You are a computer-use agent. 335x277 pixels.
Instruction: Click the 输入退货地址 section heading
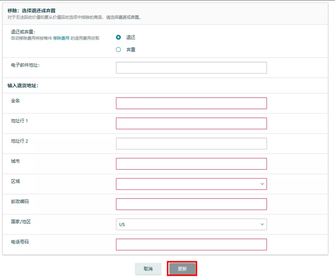click(x=23, y=86)
